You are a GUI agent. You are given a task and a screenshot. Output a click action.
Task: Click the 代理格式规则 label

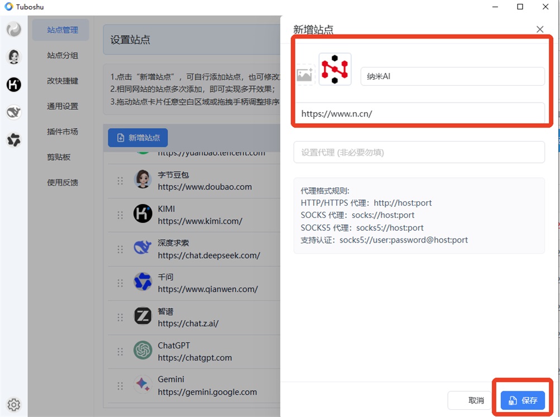pos(325,191)
